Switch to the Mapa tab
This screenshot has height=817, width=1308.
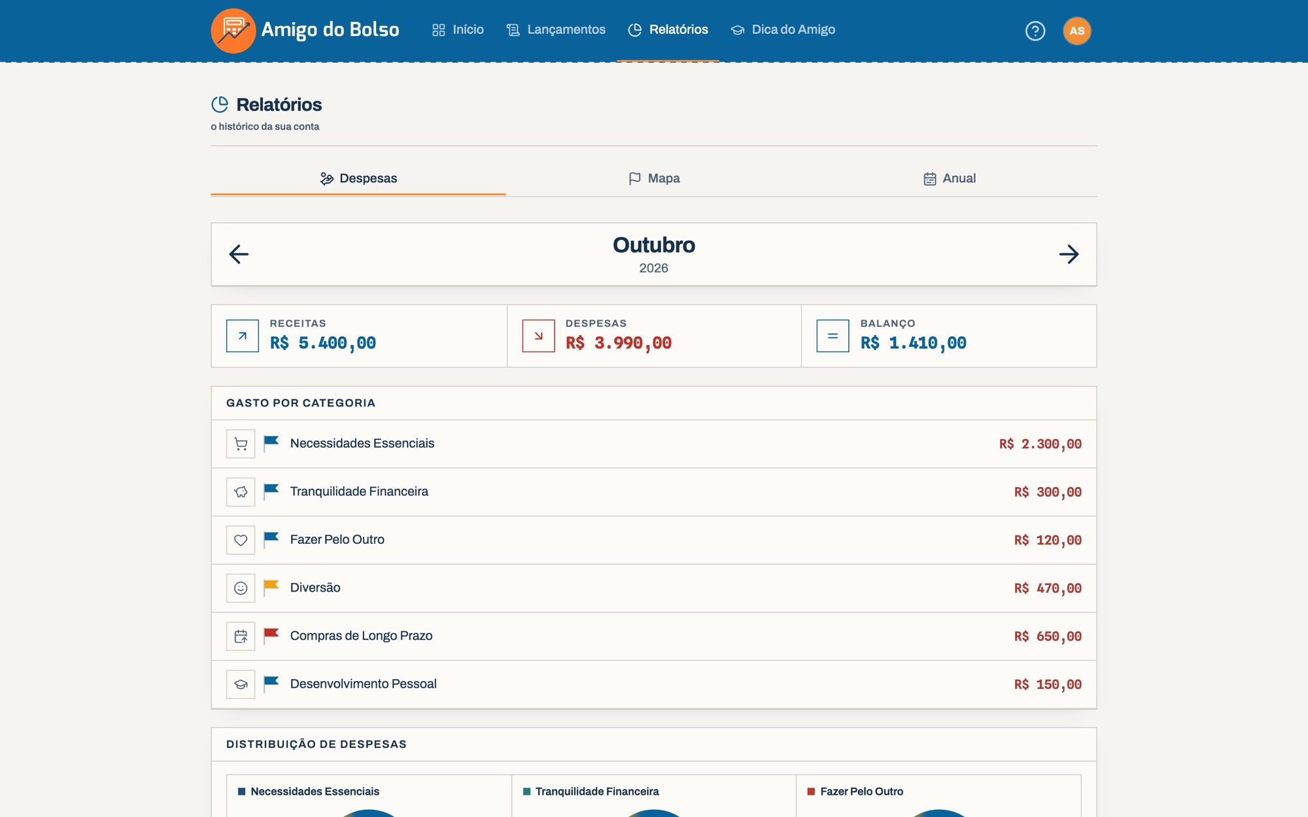pyautogui.click(x=654, y=178)
